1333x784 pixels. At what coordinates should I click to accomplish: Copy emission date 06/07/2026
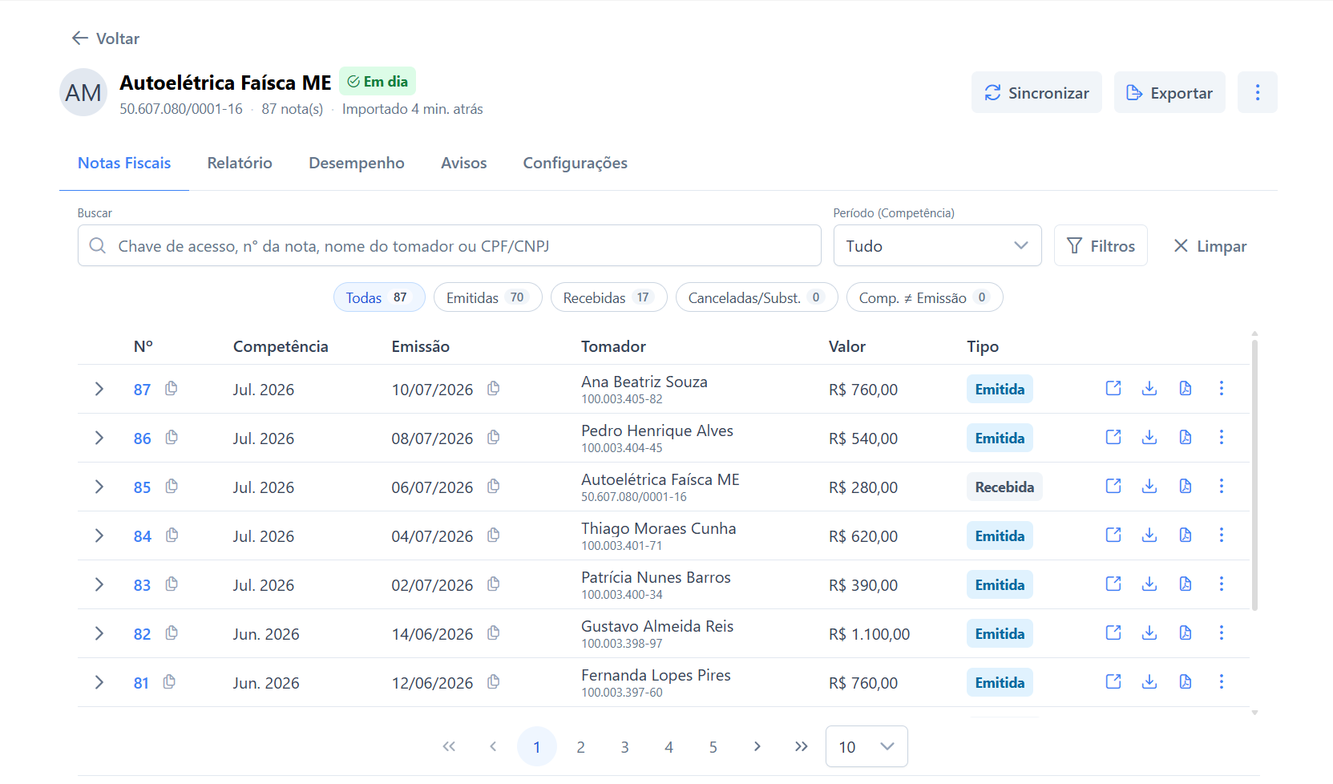(494, 487)
